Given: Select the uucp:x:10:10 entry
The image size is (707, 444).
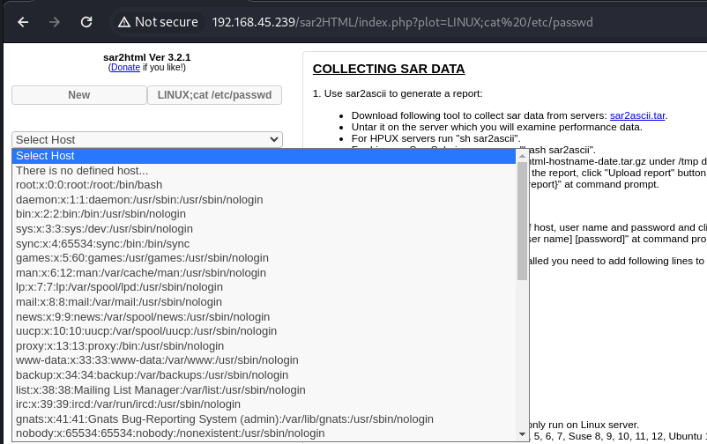Looking at the screenshot, I should click(264, 331).
